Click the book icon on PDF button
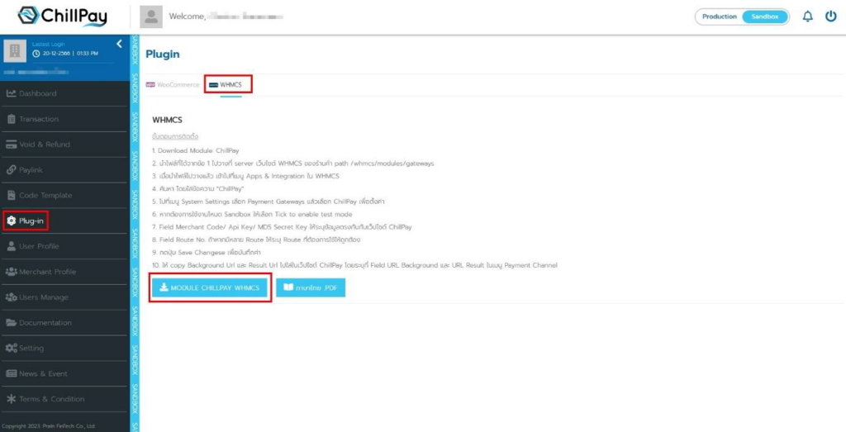 [x=288, y=287]
